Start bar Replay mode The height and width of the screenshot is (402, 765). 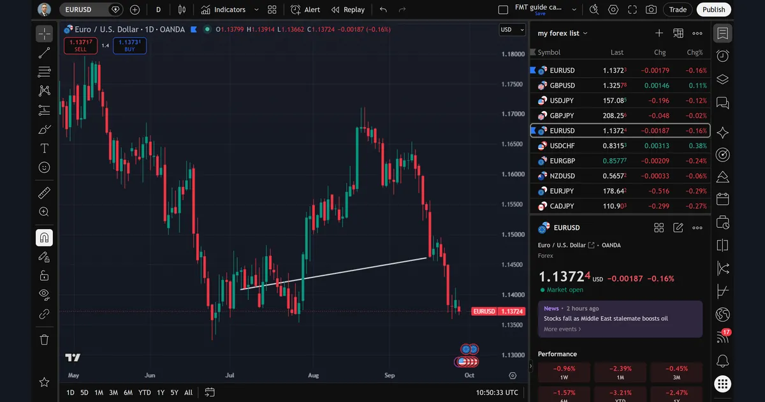[x=348, y=10]
